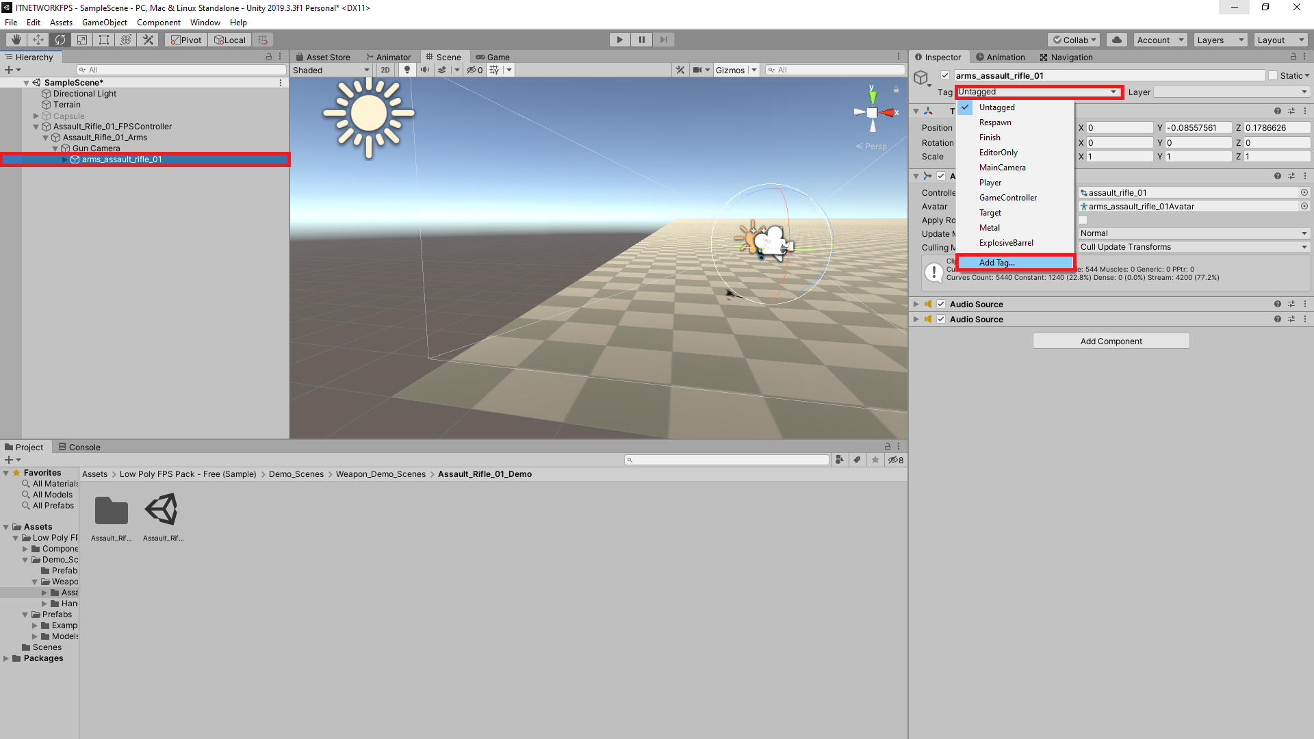Click the Play button to run scene

[x=619, y=39]
